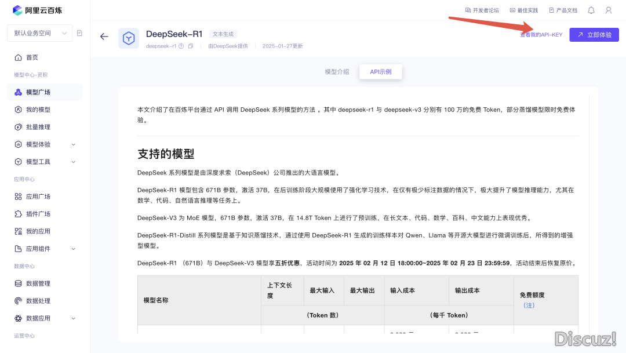Switch to the 模型介绍 tab

337,72
